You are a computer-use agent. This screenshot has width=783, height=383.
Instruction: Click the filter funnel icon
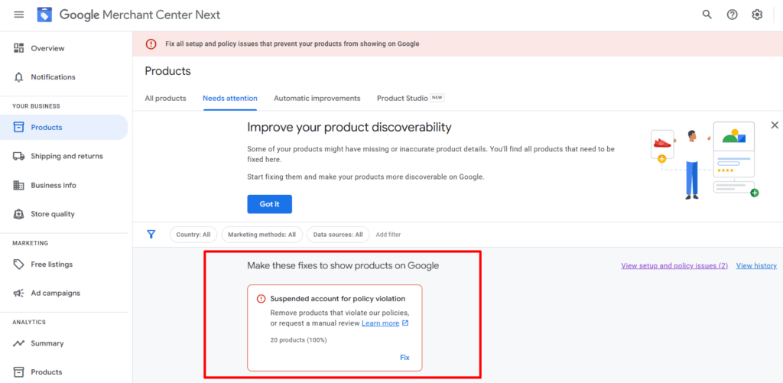click(151, 234)
